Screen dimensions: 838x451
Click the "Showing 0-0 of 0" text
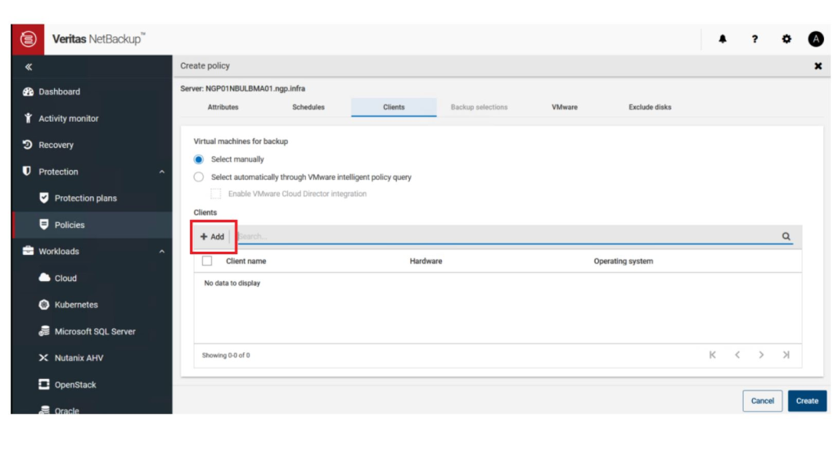click(226, 355)
